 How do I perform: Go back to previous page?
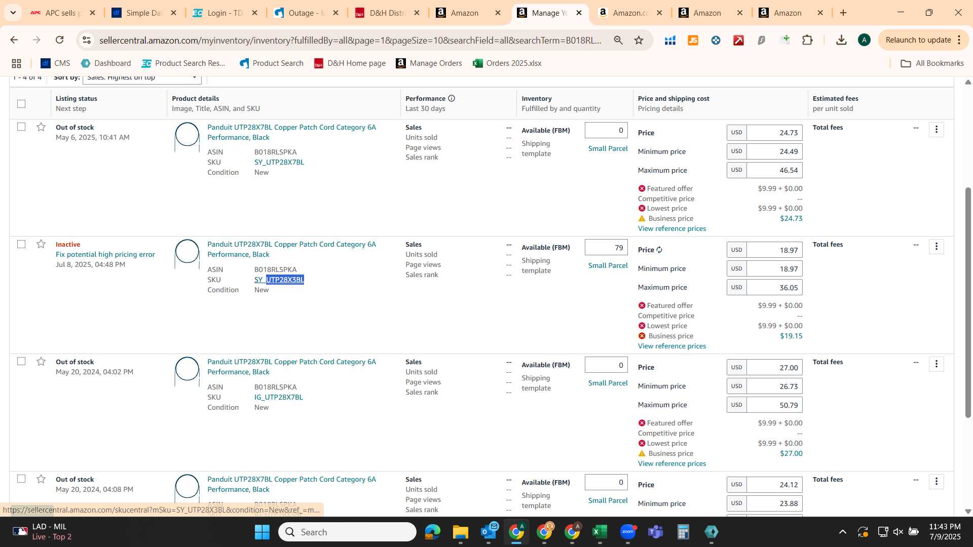pyautogui.click(x=14, y=40)
